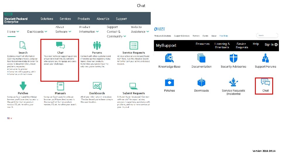
Task: Open the Support Forums people icon
Action: point(265,58)
